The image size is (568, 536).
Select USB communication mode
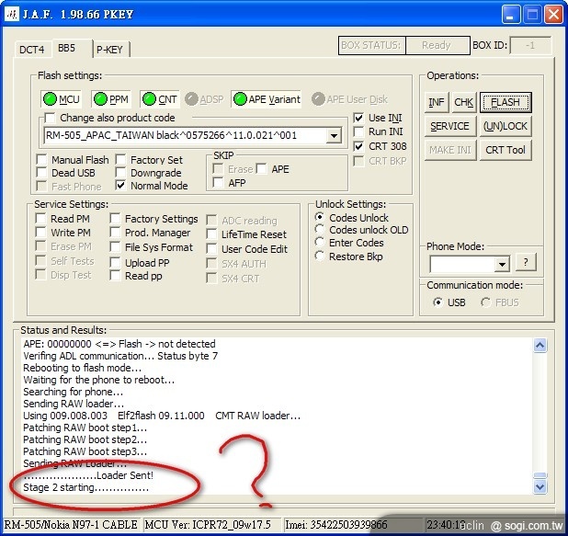[438, 302]
